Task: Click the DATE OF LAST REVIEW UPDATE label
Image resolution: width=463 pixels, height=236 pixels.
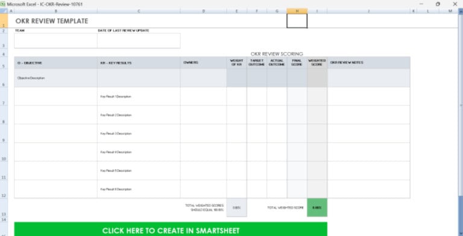Action: (x=124, y=30)
